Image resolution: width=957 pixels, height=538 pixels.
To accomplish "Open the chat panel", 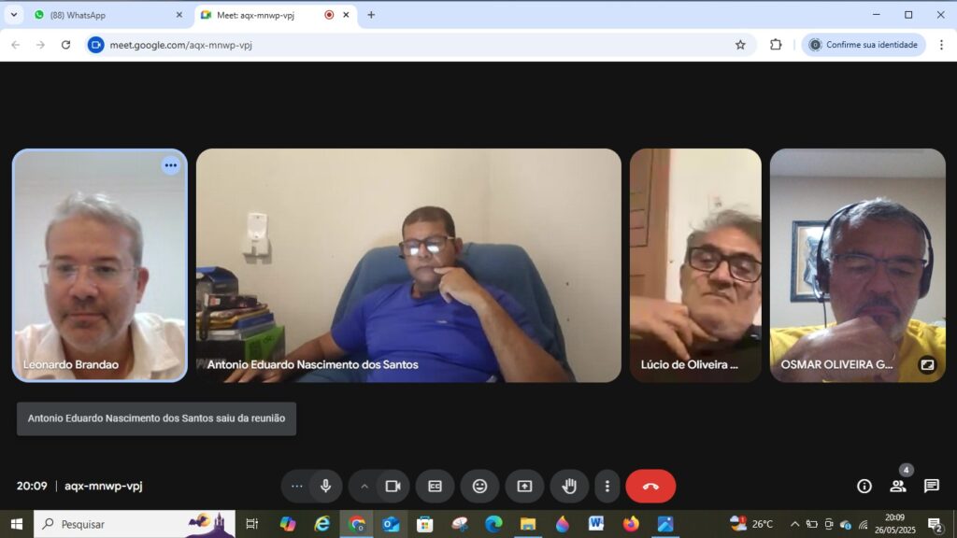I will 932,486.
